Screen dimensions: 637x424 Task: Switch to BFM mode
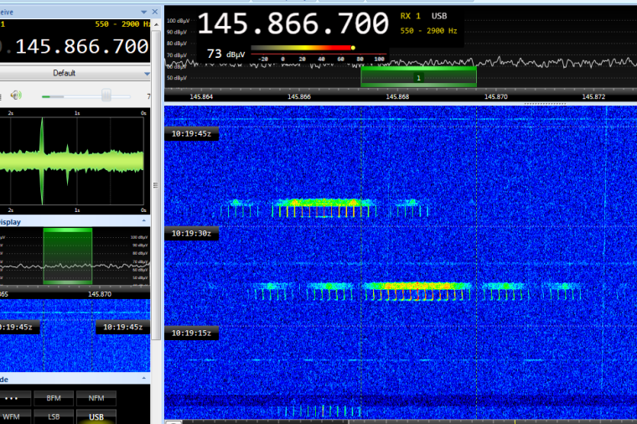[x=55, y=398]
